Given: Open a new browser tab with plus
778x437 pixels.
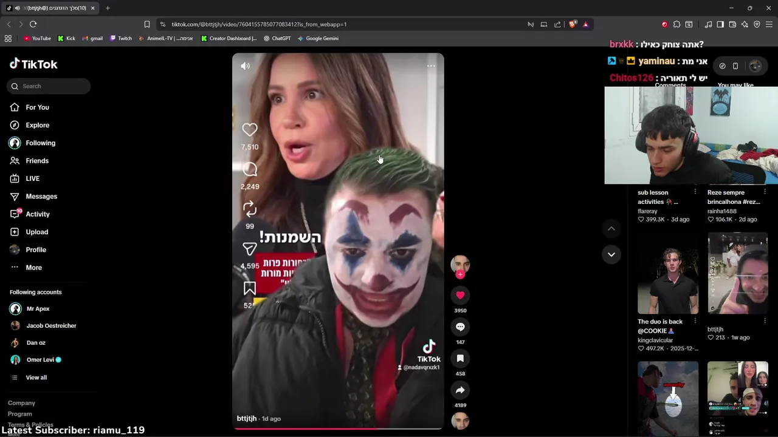Looking at the screenshot, I should 108,8.
